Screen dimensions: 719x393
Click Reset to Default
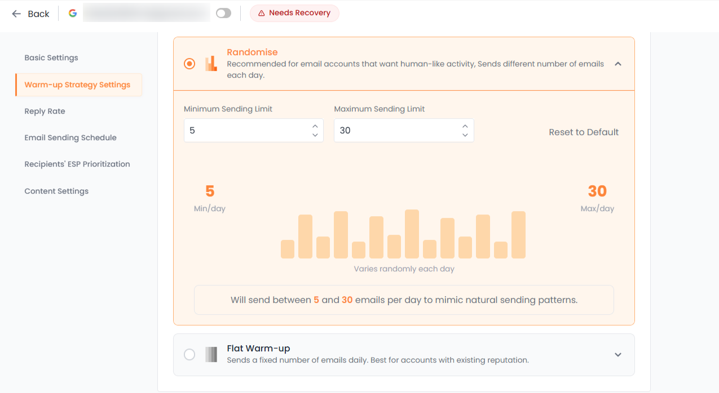click(584, 132)
